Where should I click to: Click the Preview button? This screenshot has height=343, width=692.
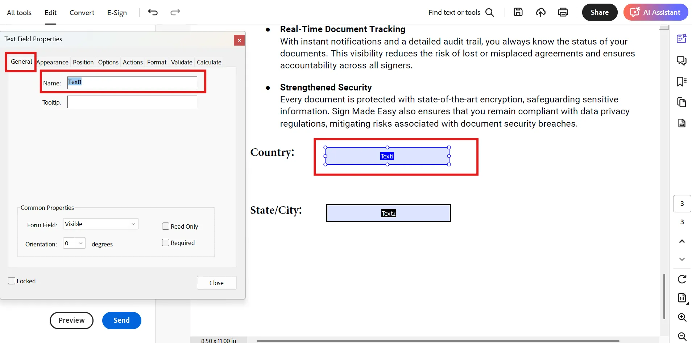71,320
